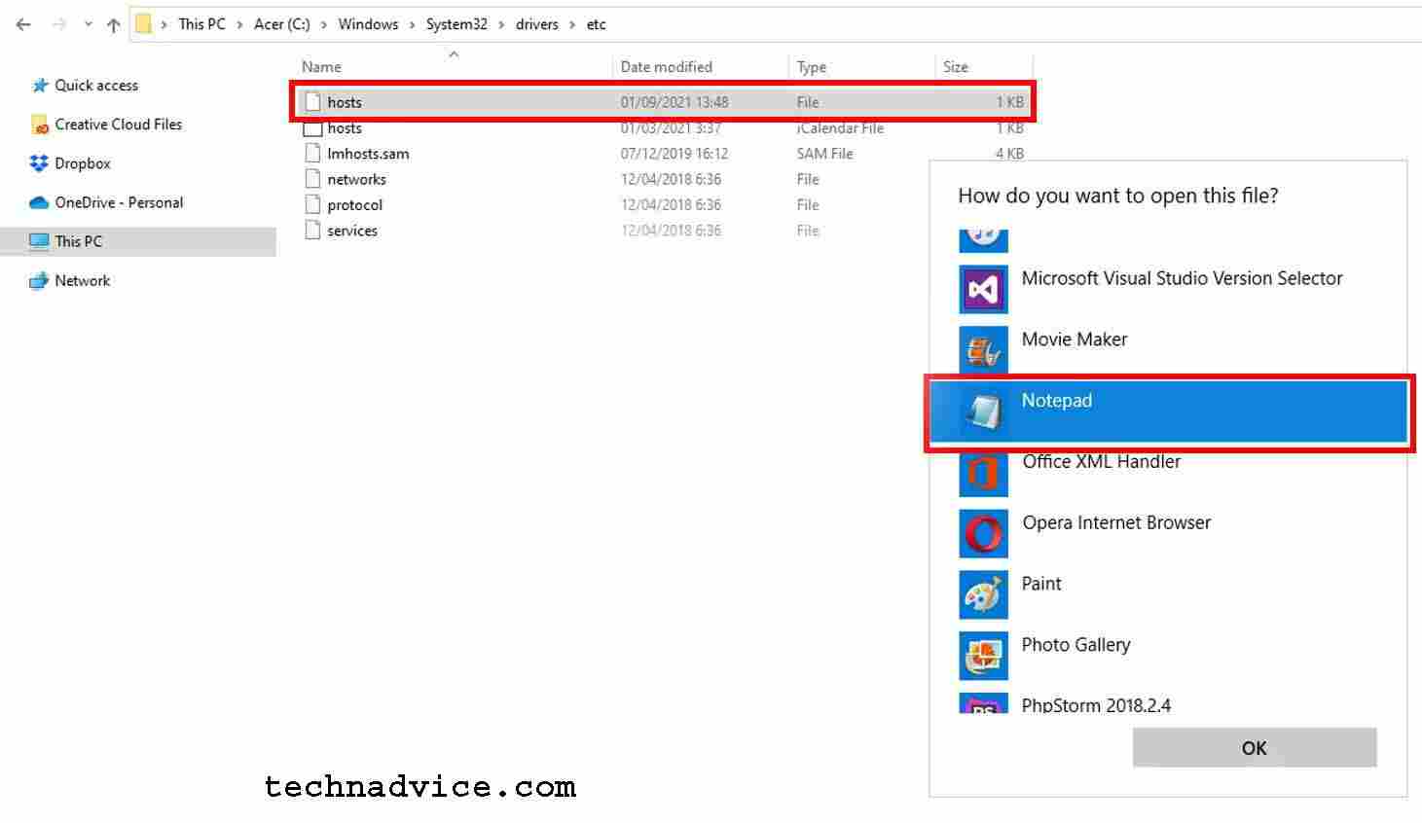Sort files by Date modified column
Viewport: 1422px width, 823px height.
tap(666, 67)
